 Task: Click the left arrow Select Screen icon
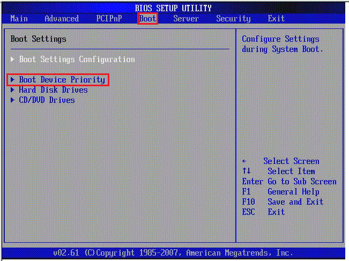tap(244, 161)
